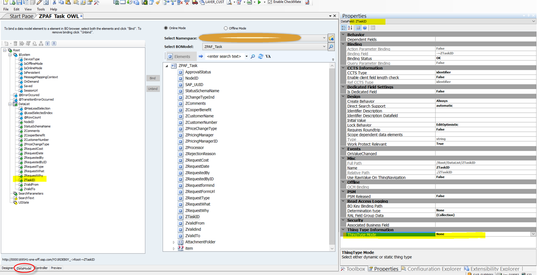Open the Select BOModel ZPAF_Task dropdown
539x275 pixels.
[x=324, y=47]
